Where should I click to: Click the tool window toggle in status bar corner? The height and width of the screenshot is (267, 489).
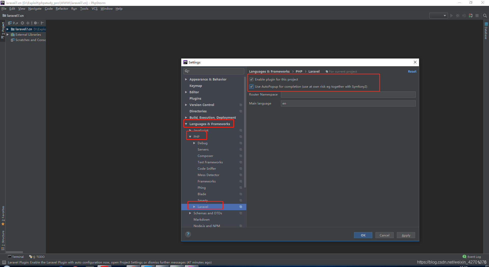4,262
